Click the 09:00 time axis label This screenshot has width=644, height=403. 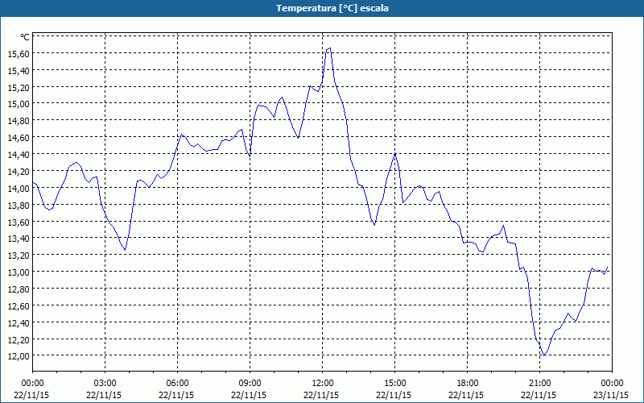[250, 384]
